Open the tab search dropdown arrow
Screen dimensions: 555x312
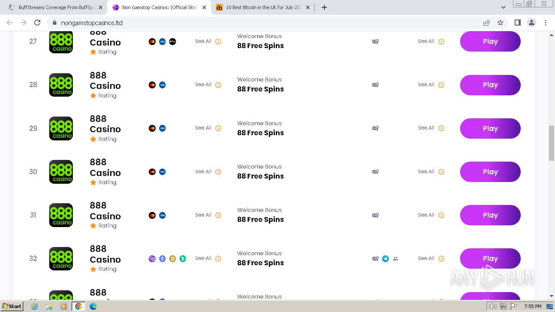(503, 7)
